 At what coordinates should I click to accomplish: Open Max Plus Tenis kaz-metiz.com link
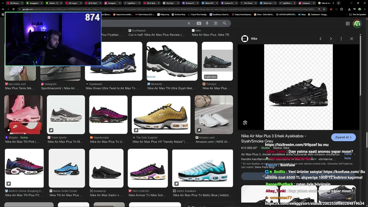pos(20,88)
